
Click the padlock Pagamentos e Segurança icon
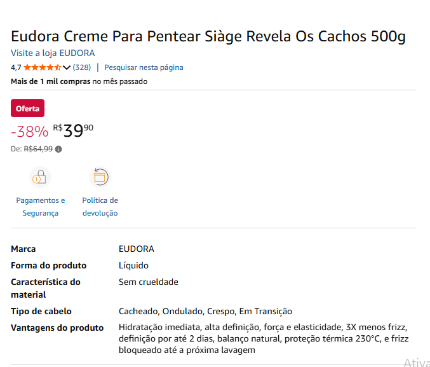point(40,177)
